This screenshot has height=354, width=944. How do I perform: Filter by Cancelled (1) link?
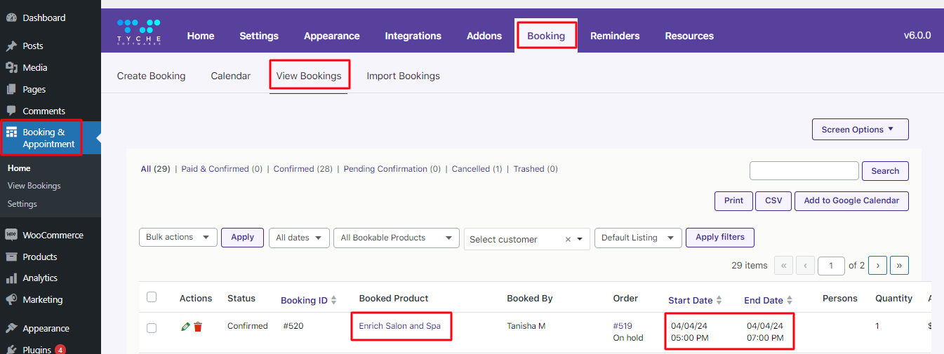pos(477,169)
